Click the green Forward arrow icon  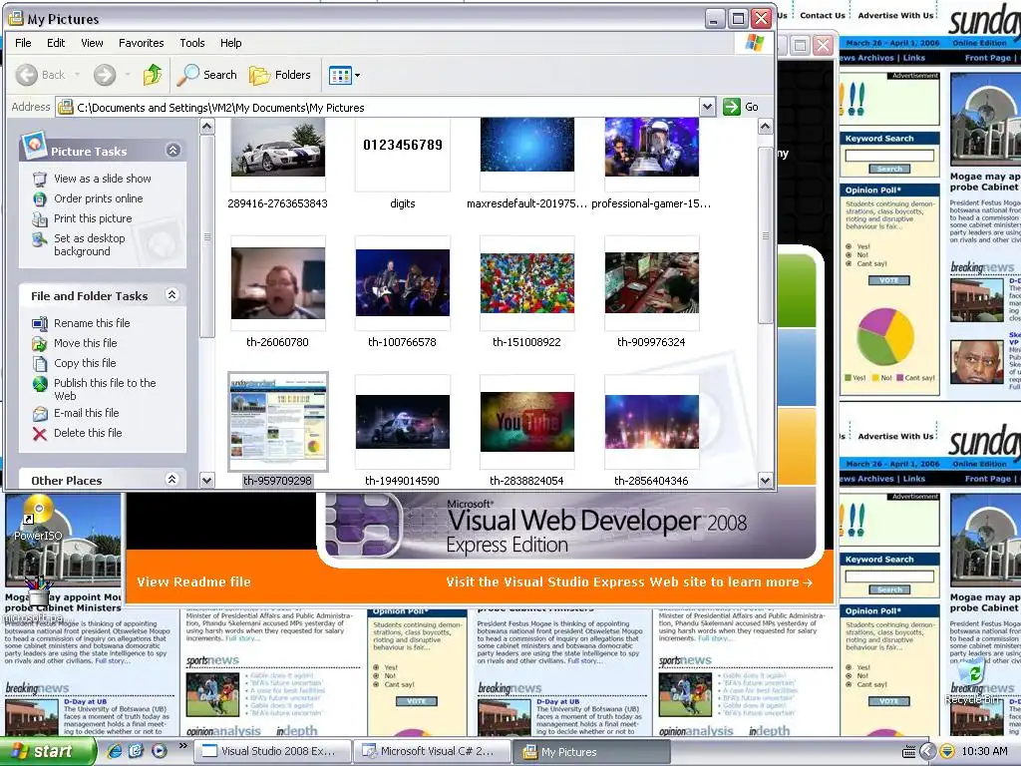click(104, 75)
